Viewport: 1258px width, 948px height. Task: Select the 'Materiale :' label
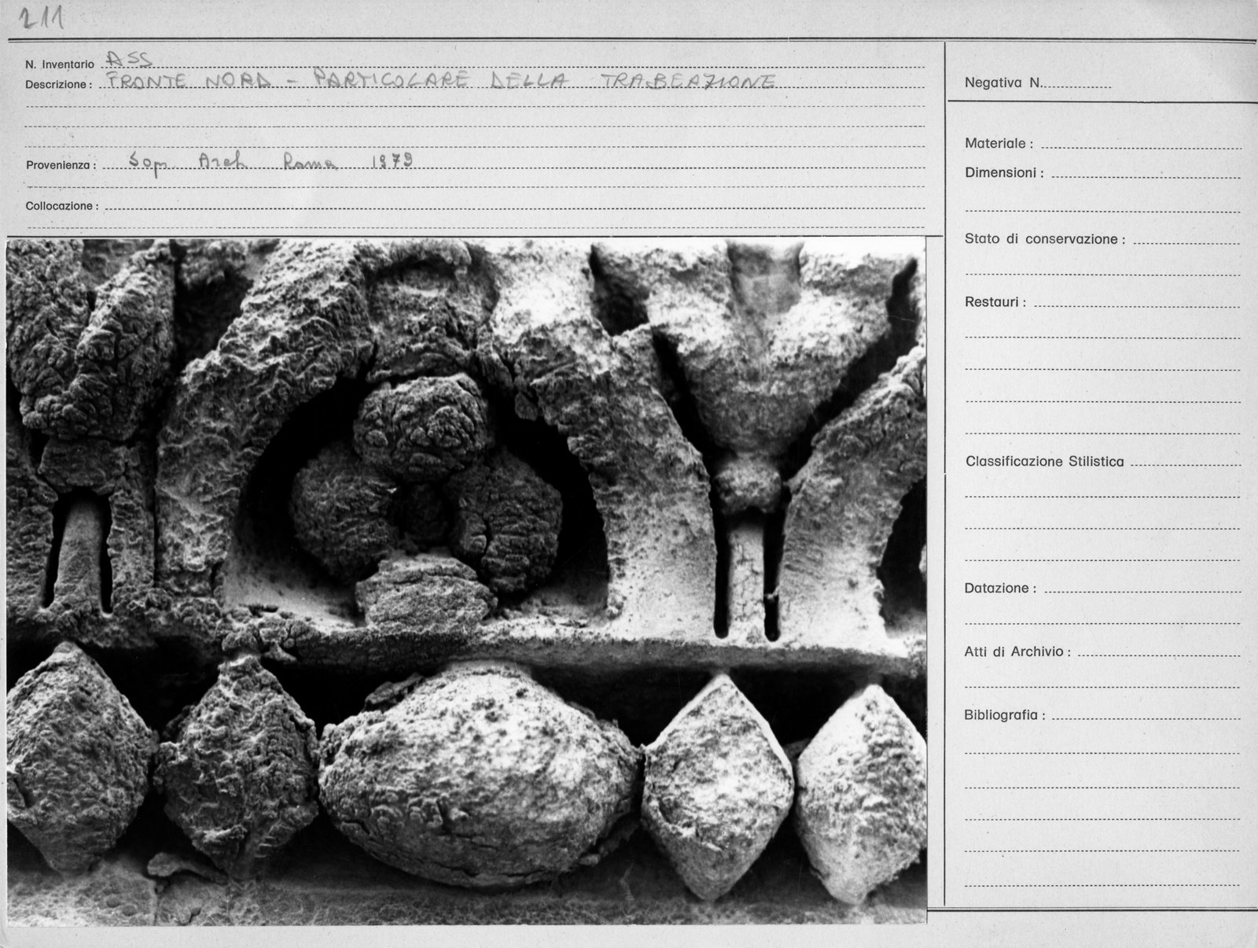(999, 143)
